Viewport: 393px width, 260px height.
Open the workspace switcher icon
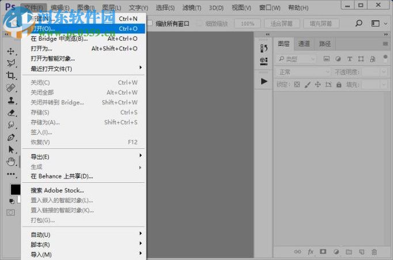pos(375,24)
